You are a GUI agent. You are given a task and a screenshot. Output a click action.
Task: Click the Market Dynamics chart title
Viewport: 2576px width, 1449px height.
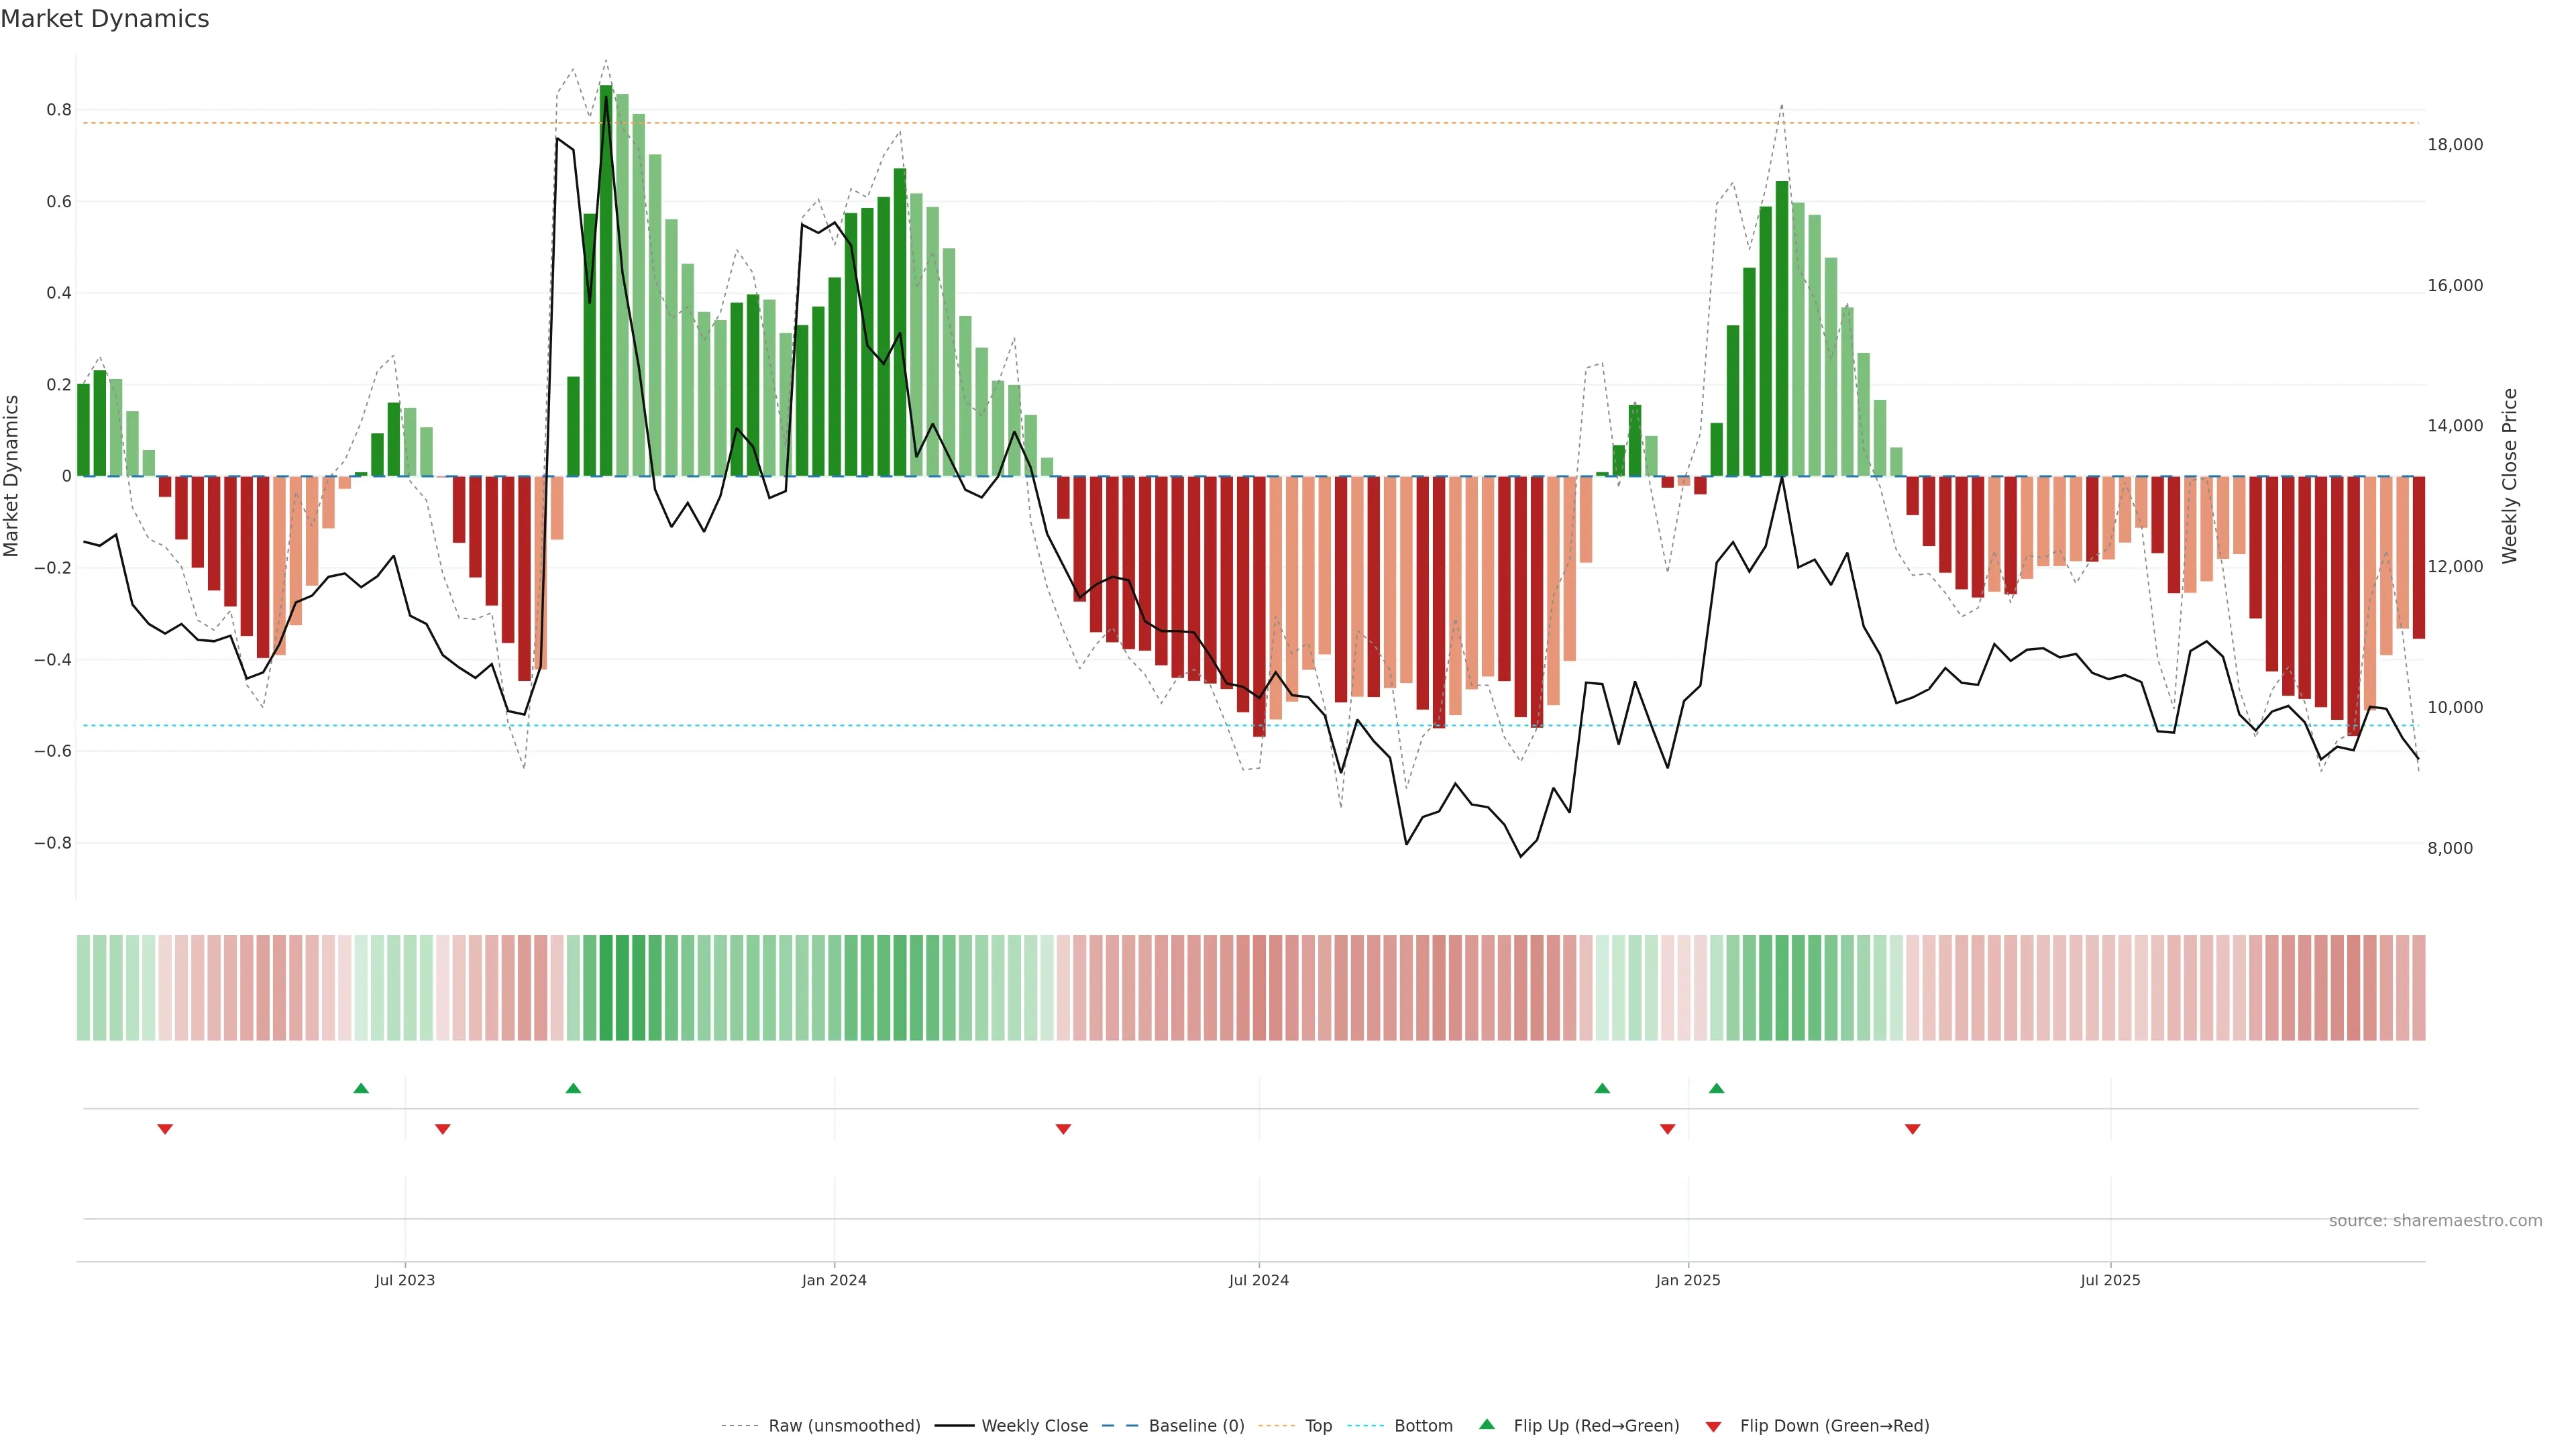(x=105, y=19)
